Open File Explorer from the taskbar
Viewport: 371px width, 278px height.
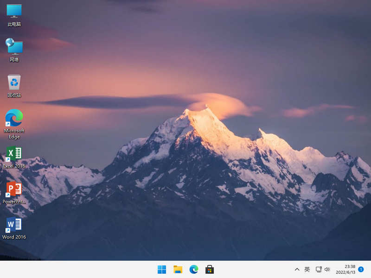tap(178, 269)
